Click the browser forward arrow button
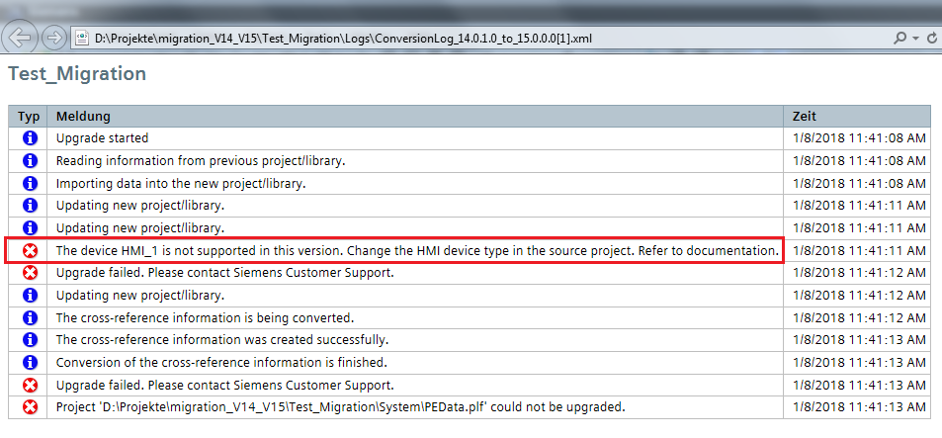This screenshot has width=942, height=438. [54, 38]
